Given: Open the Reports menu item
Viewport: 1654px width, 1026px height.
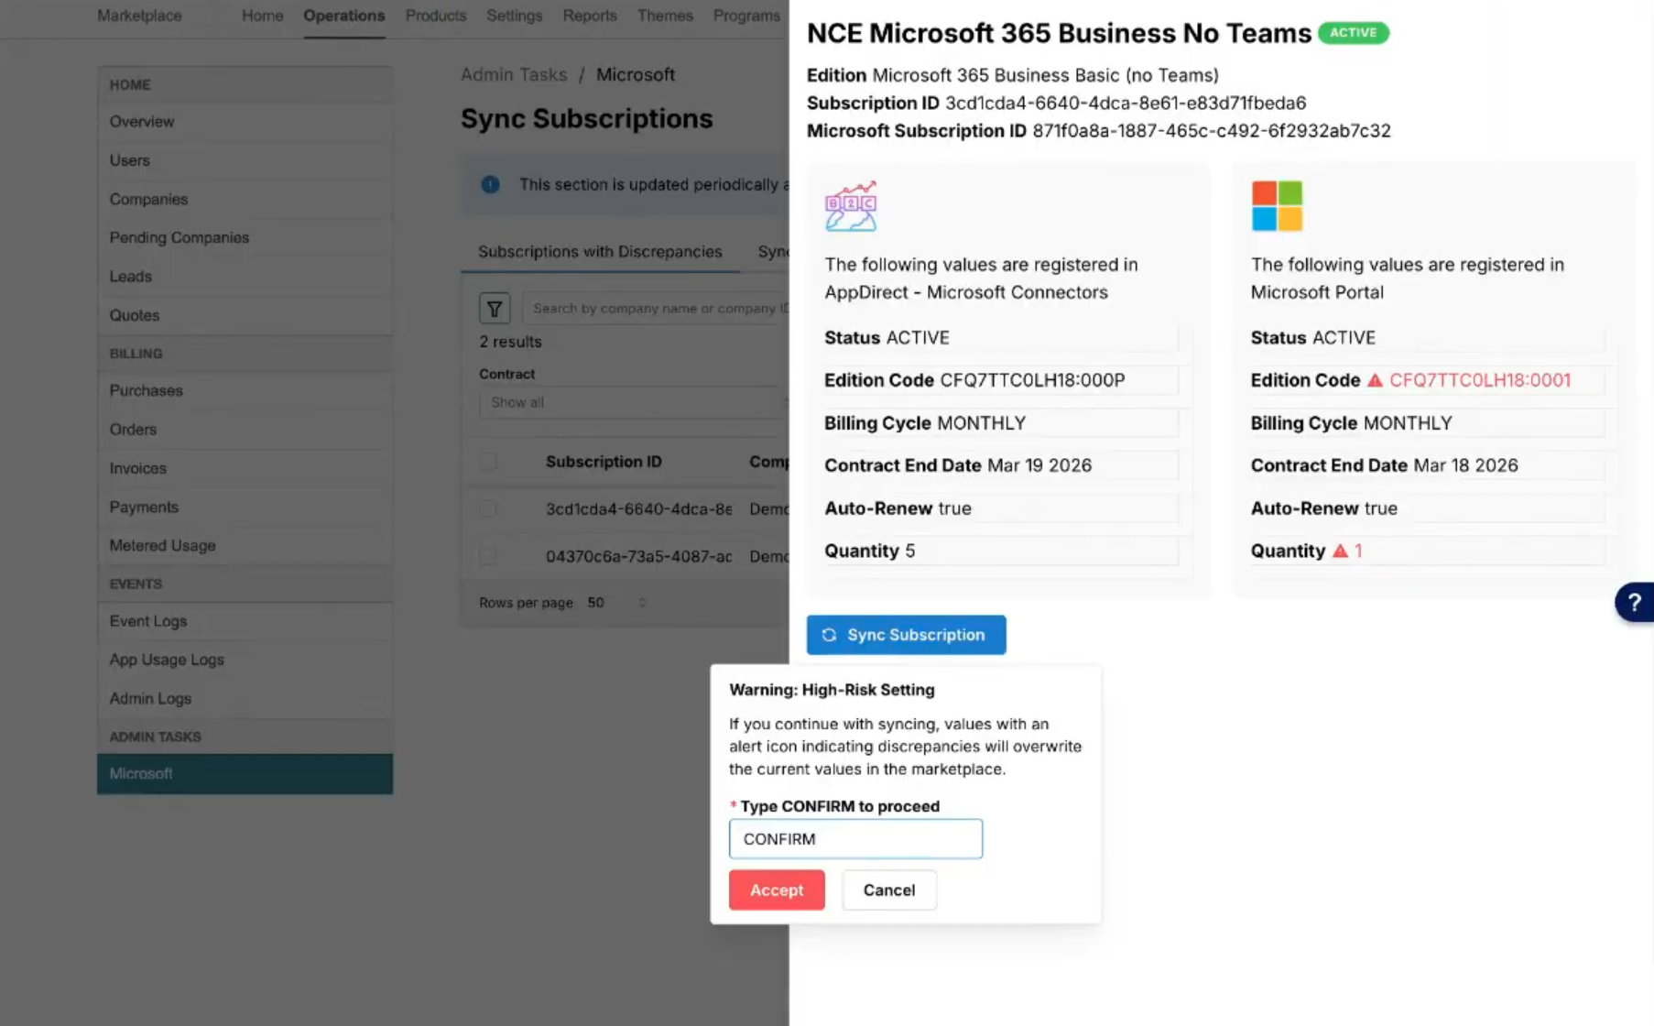Looking at the screenshot, I should [589, 16].
